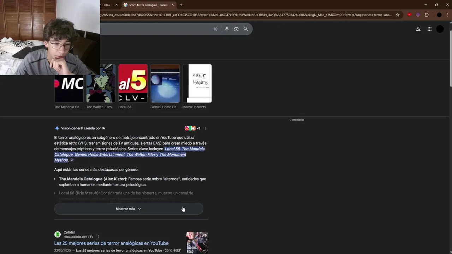The image size is (452, 254).
Task: Clear the search box with the X icon
Action: tap(215, 29)
